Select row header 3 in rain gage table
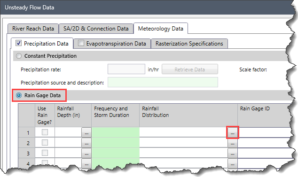Viewport: 298px width, 177px height. point(27,153)
